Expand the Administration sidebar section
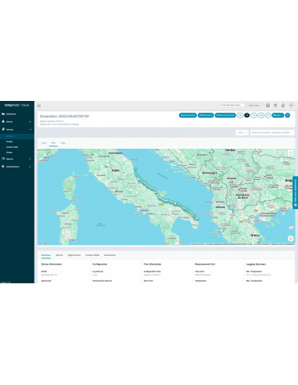The height and width of the screenshot is (385, 298). pos(17,167)
